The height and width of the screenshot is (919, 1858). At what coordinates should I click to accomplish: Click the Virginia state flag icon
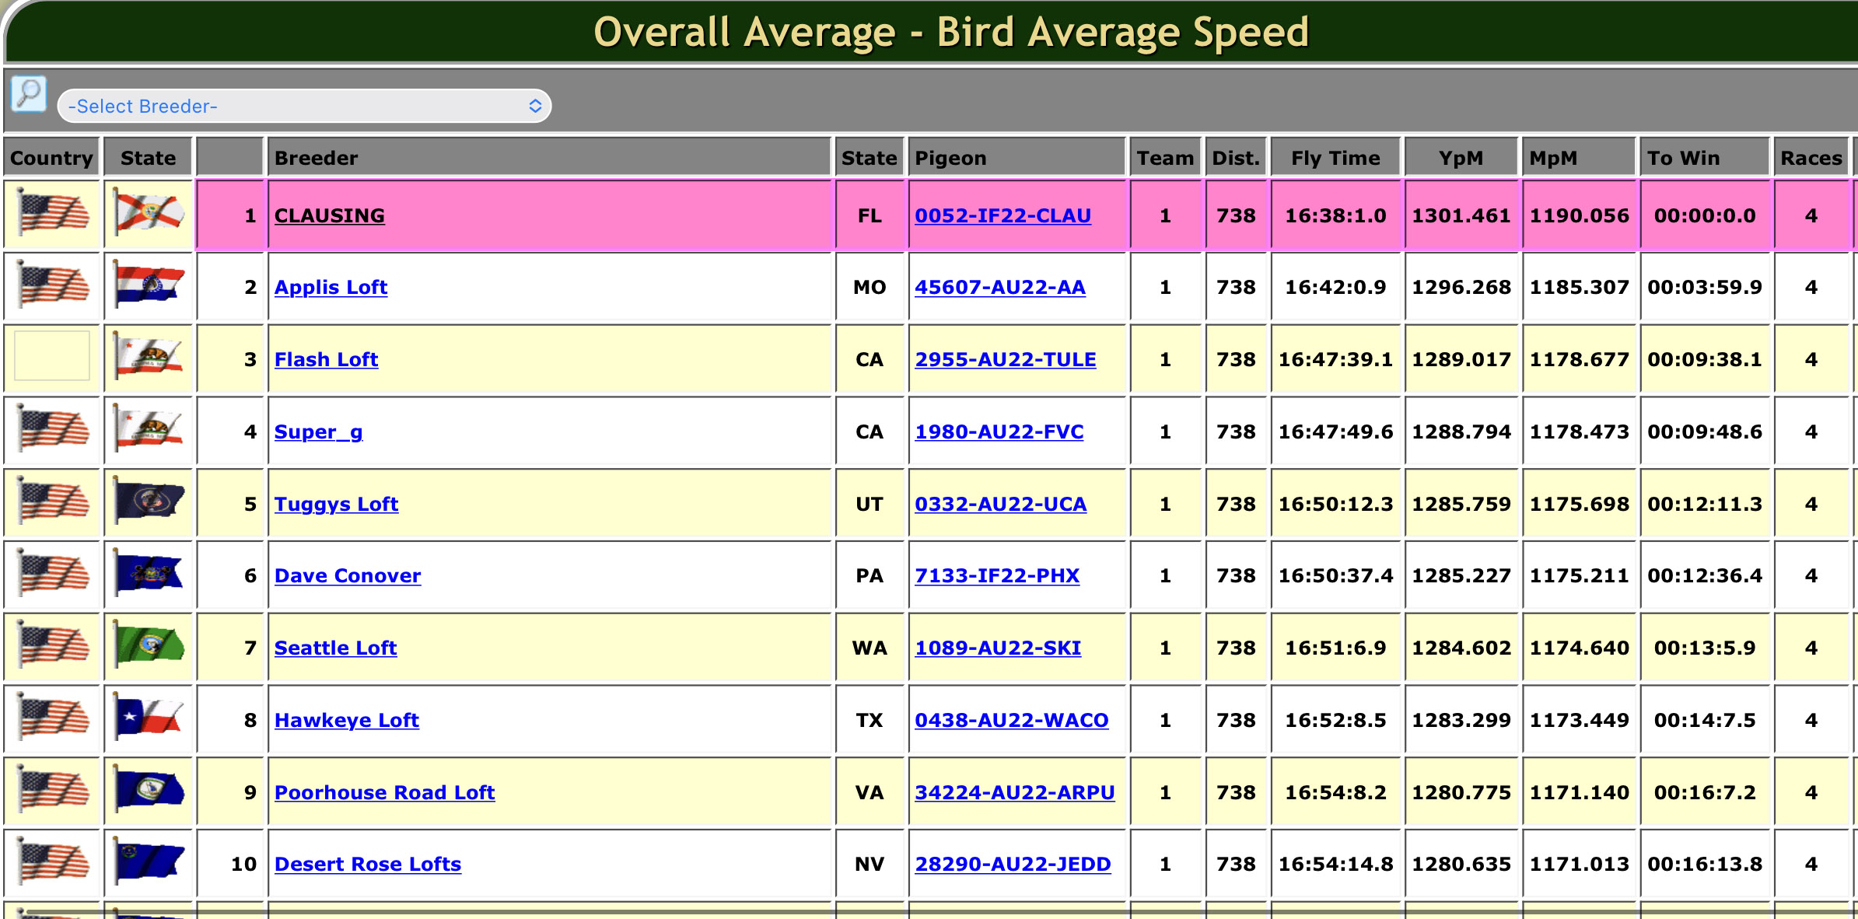(x=149, y=791)
